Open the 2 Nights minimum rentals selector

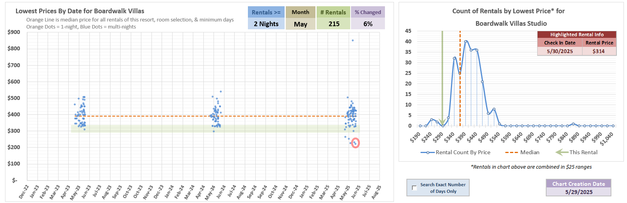(x=266, y=24)
